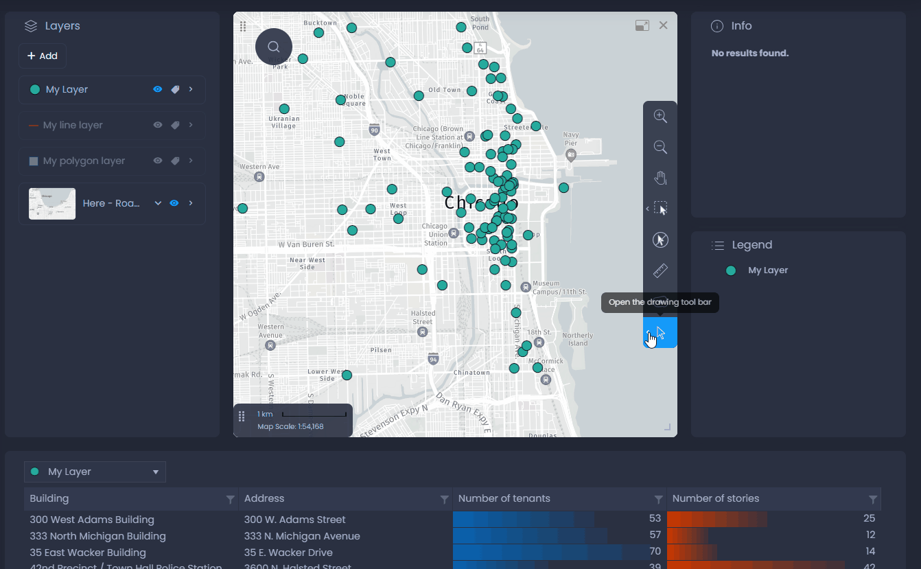The image size is (921, 569).
Task: Click the clear selection tool
Action: coord(660,240)
